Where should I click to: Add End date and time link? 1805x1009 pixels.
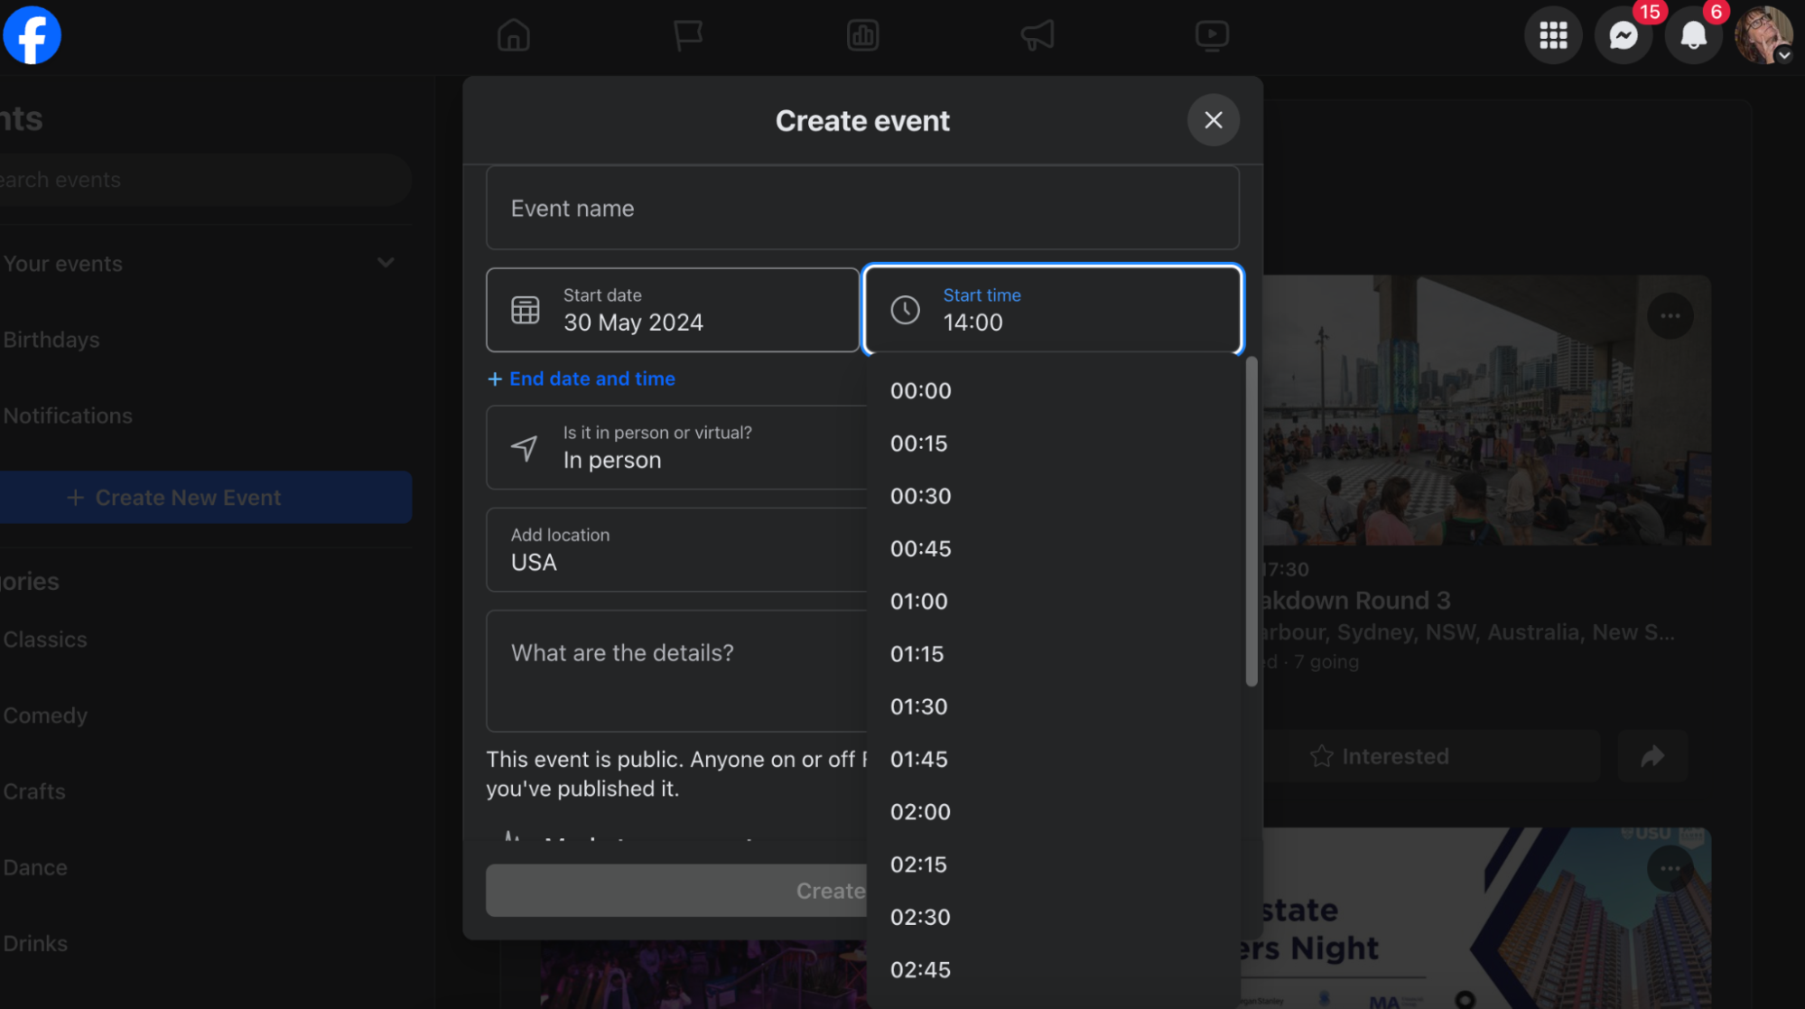pos(582,378)
